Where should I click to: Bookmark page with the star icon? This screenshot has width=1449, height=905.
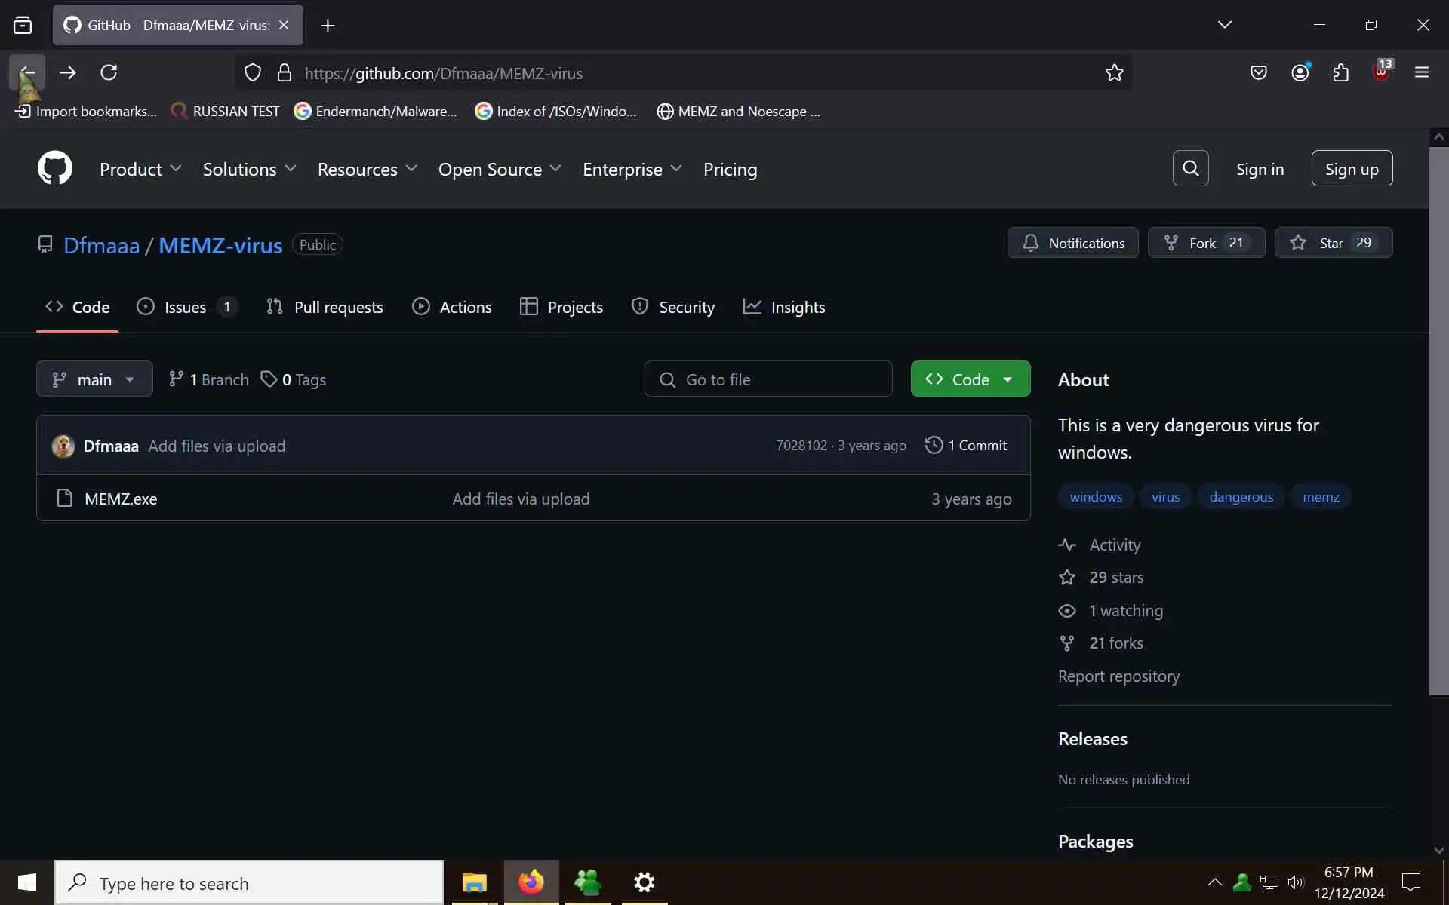(x=1114, y=73)
